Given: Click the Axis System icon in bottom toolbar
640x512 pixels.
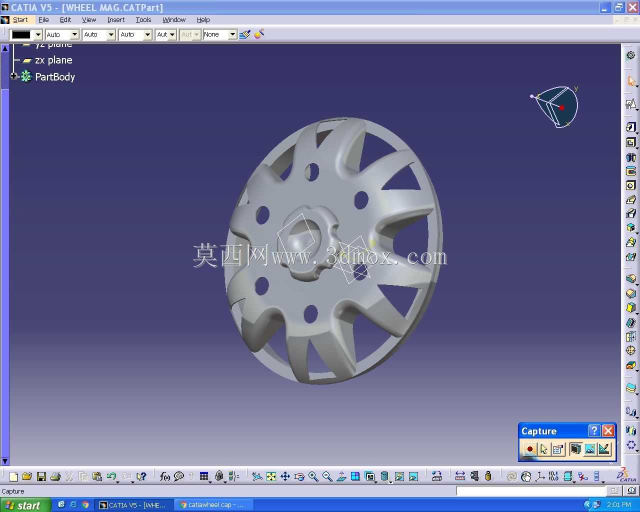Looking at the screenshot, I should coord(540,476).
